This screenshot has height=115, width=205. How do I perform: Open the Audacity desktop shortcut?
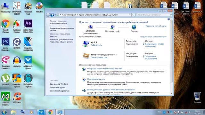17,60
